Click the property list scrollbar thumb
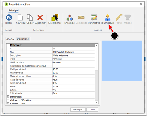Image resolution: width=147 pixels, height=116 pixels. (97, 59)
